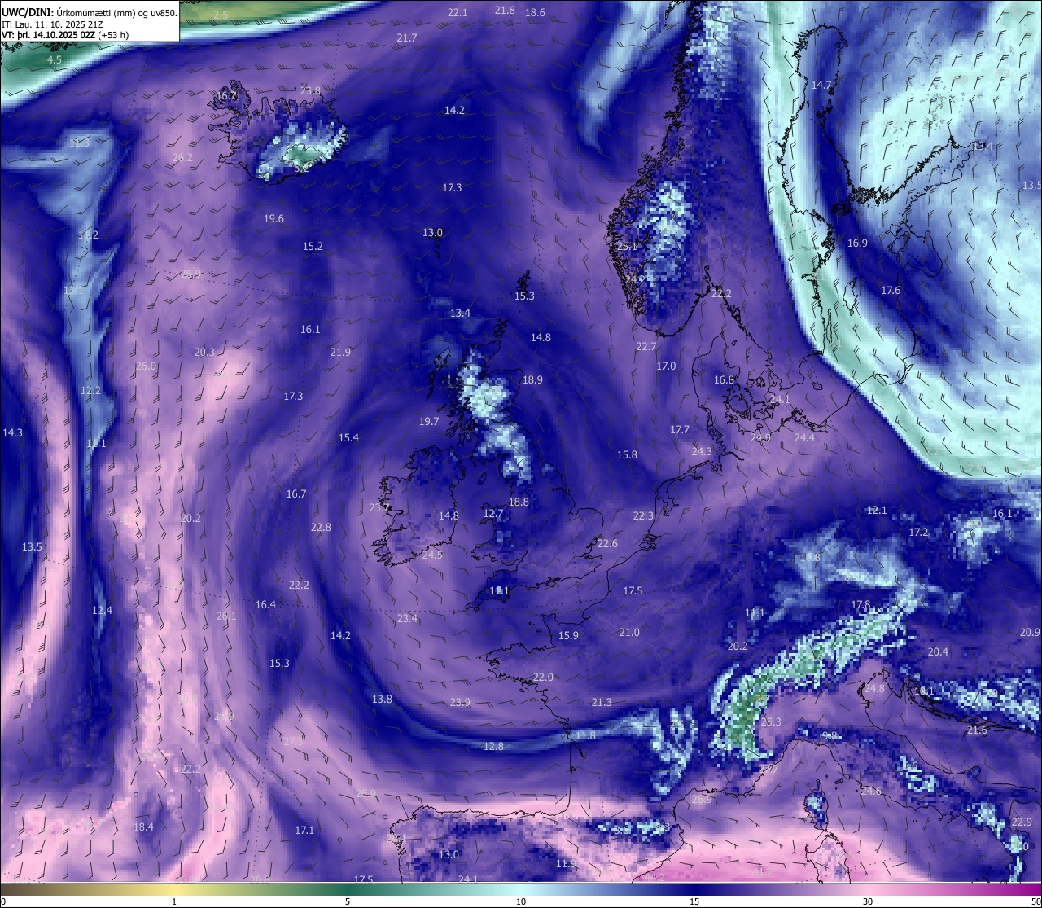Click the 24.5 value over southern Ireland
Image resolution: width=1042 pixels, height=908 pixels.
(x=432, y=555)
